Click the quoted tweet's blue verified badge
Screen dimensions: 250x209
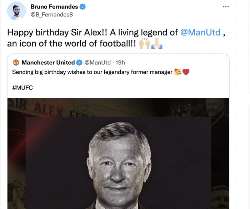80,63
